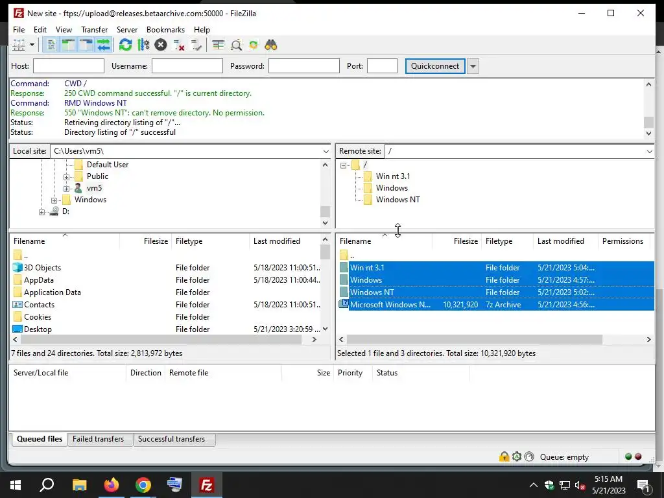Open the Site Manager dropdown arrow
Image resolution: width=664 pixels, height=498 pixels.
pos(32,45)
